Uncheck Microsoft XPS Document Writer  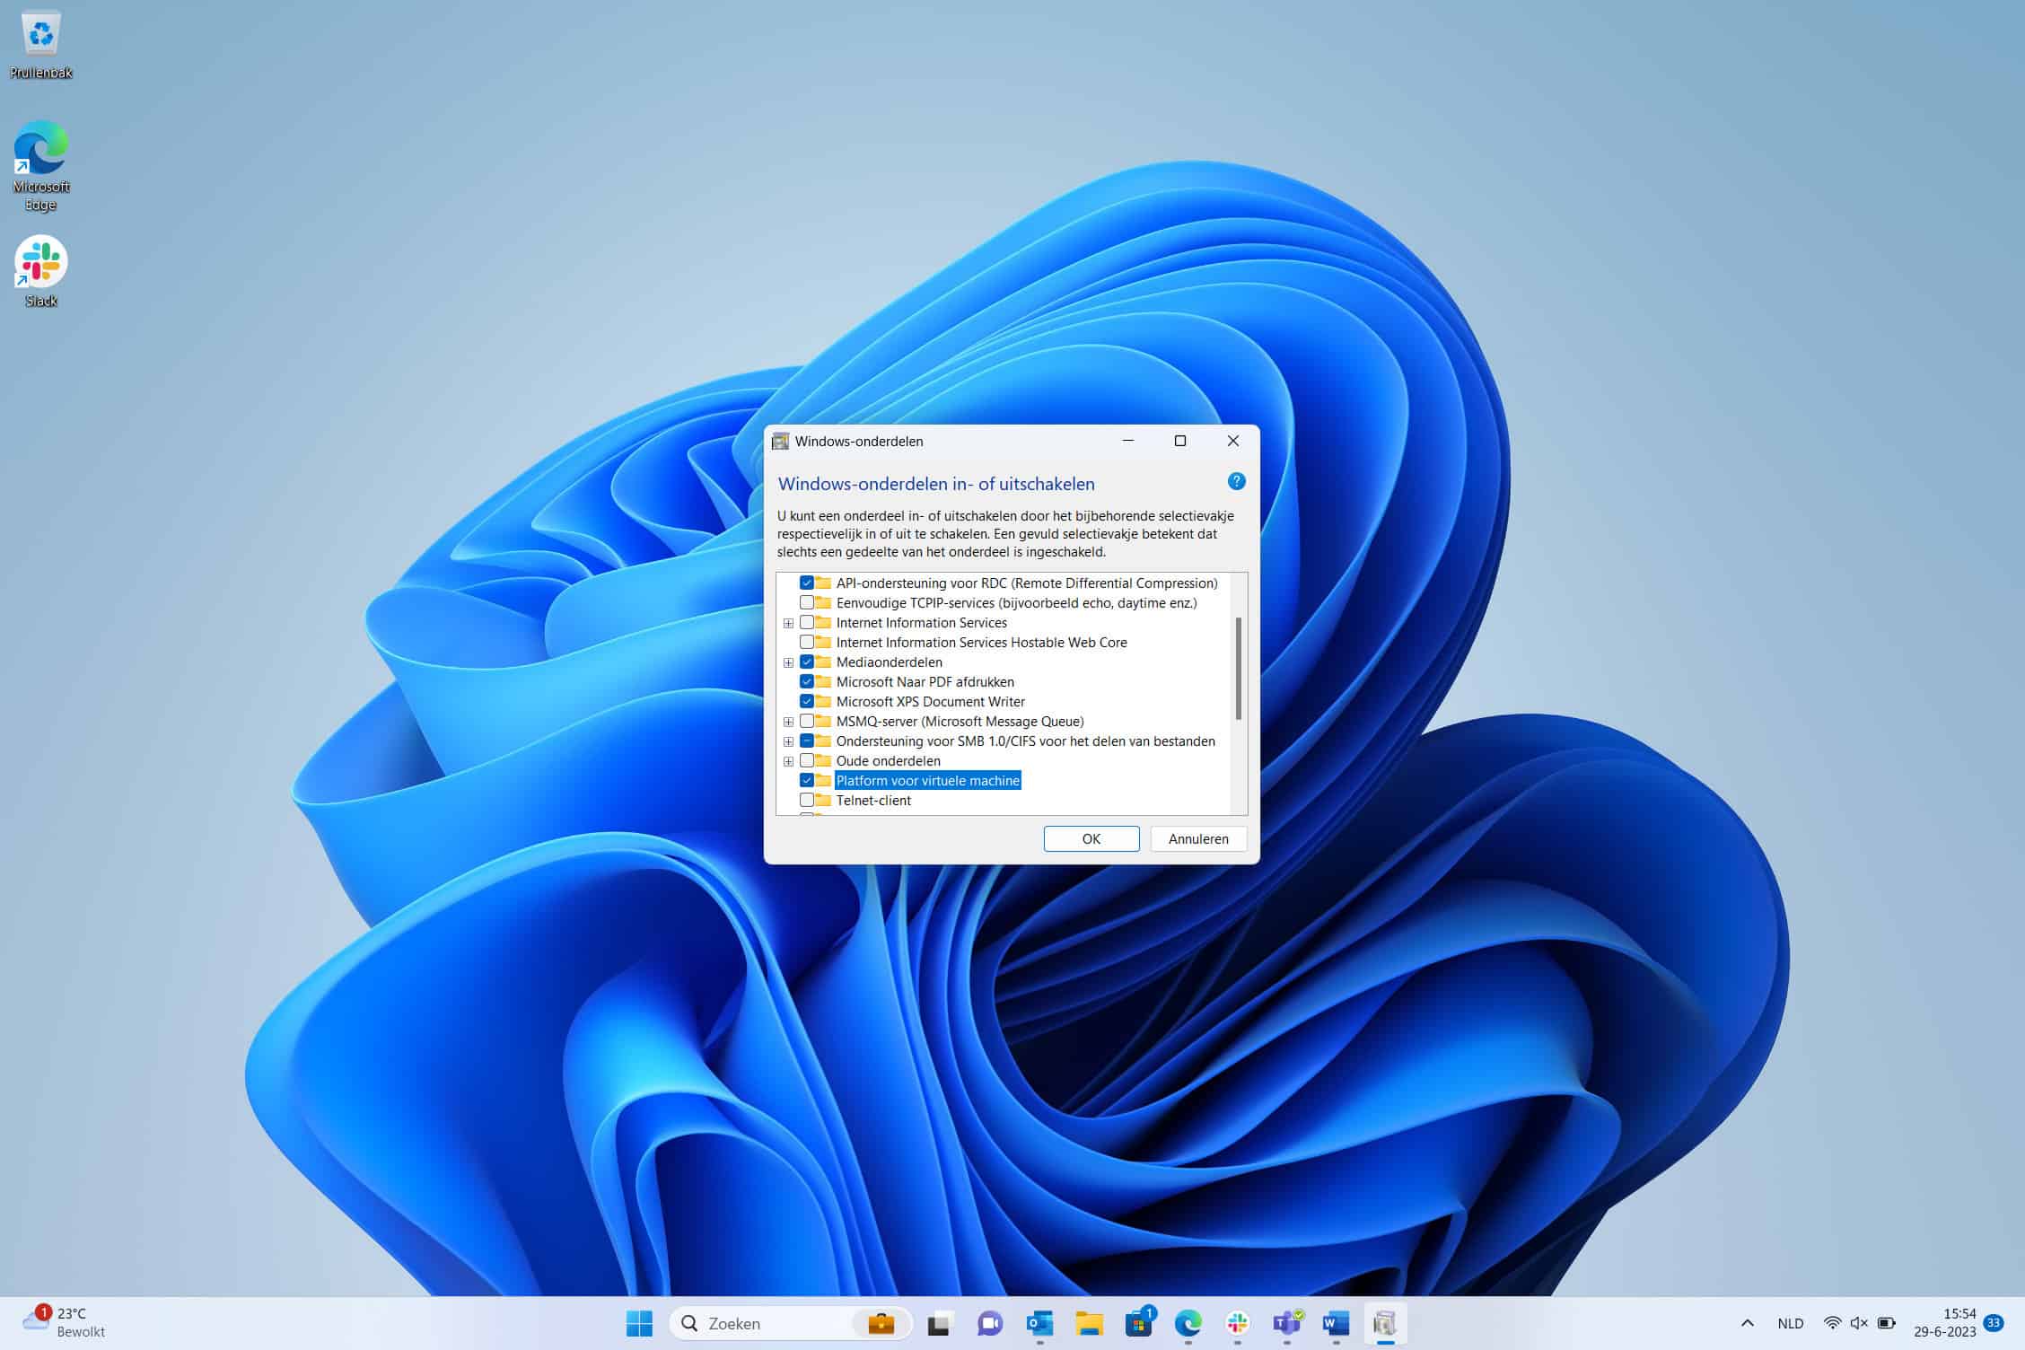(807, 702)
